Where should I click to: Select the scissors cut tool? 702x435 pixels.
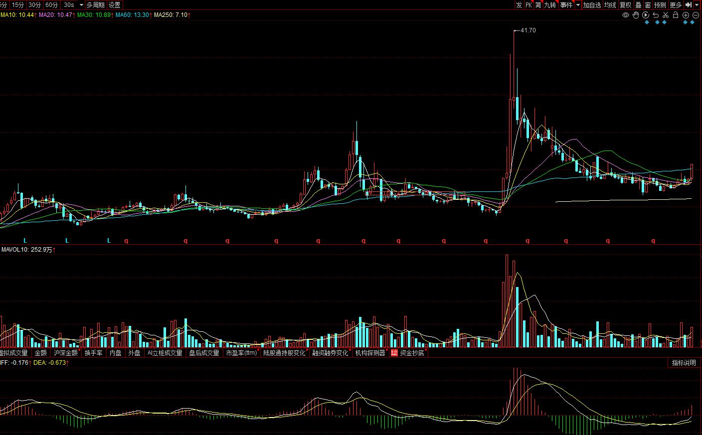(x=666, y=15)
